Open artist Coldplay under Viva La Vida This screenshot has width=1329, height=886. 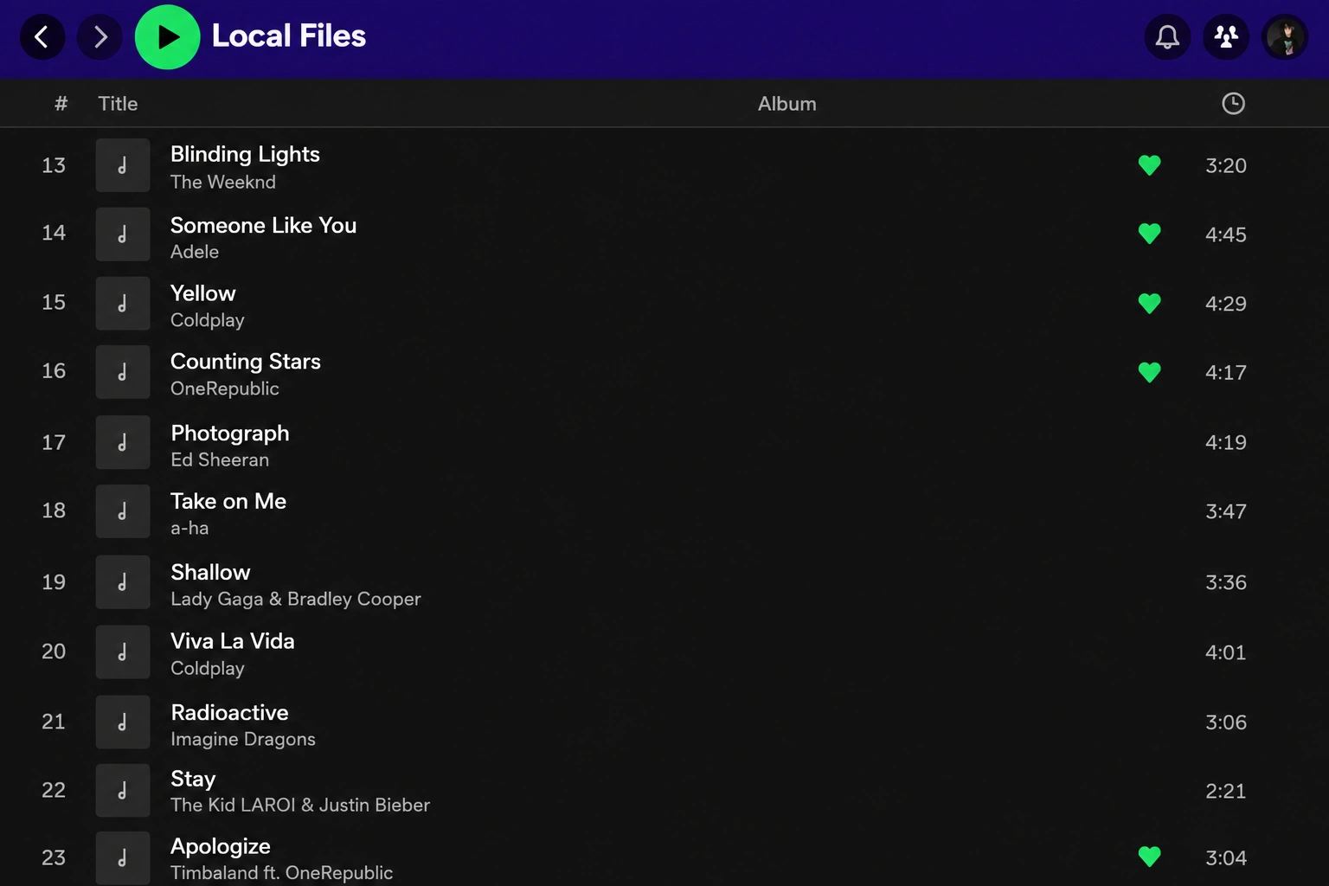coord(207,668)
